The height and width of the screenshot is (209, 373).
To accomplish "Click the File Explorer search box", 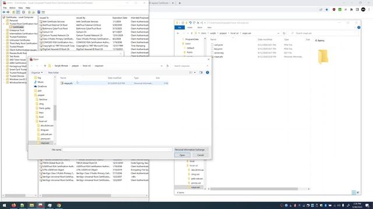I will (324, 34).
